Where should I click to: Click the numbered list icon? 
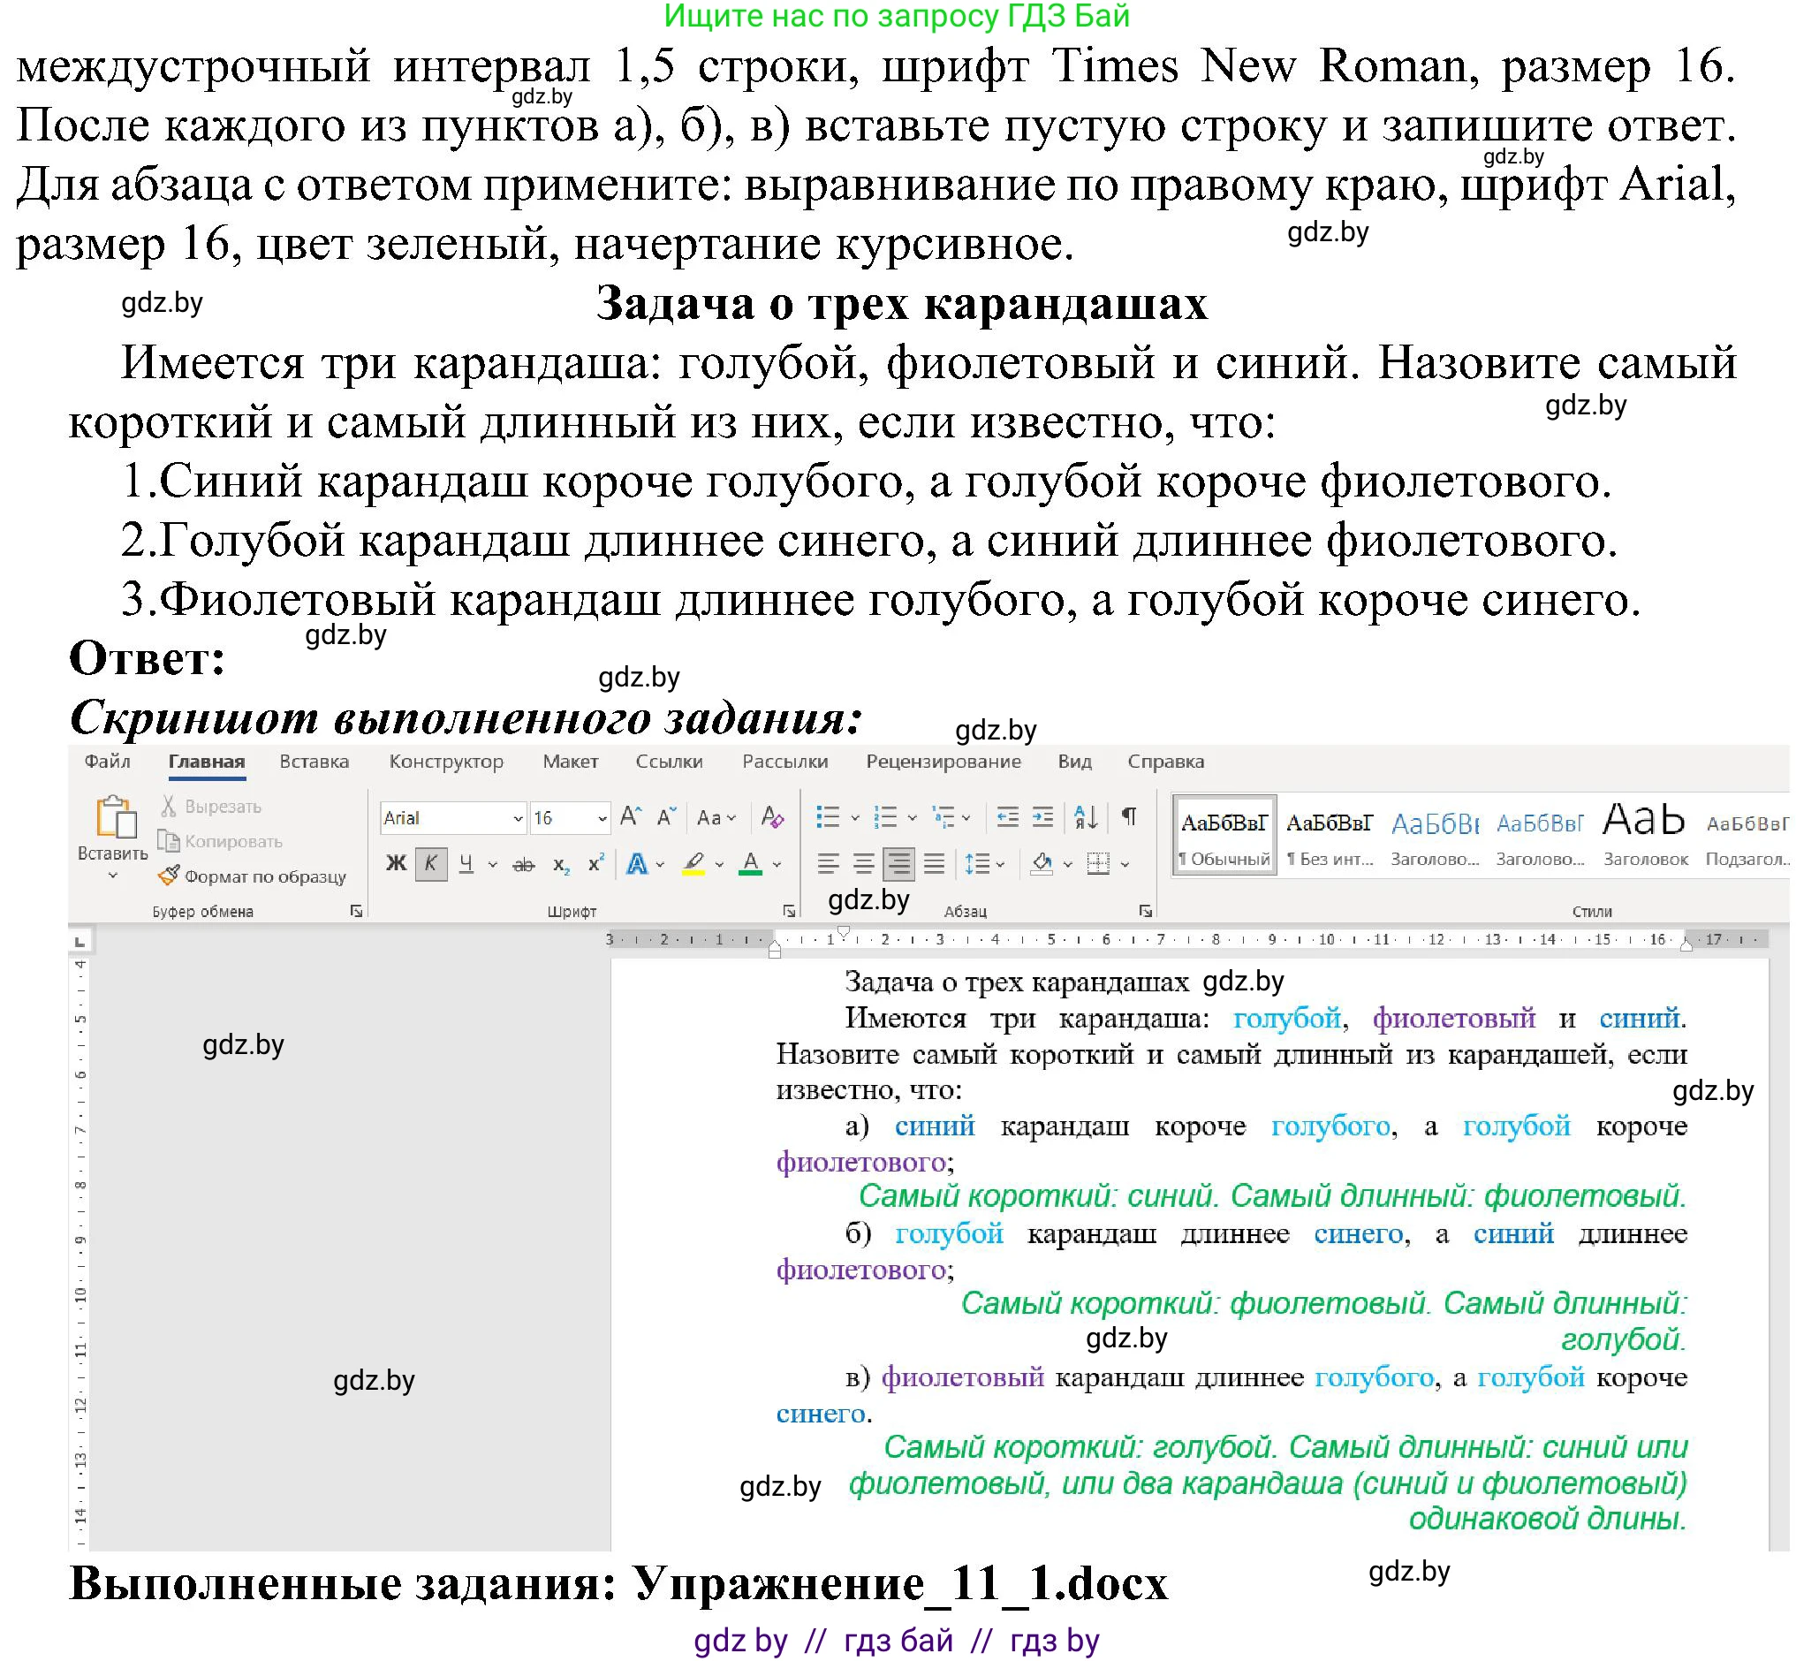(x=885, y=817)
